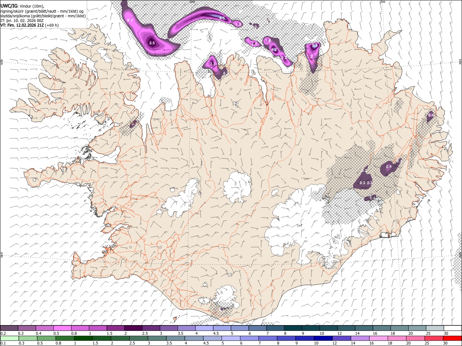Viewport: 462px width, 346px height.
Task: Click the 0.7 value label in top band
Action: click(x=130, y=20)
